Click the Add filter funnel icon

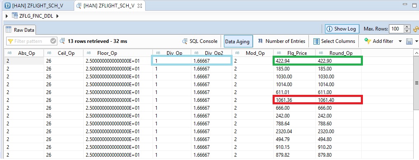pos(368,41)
